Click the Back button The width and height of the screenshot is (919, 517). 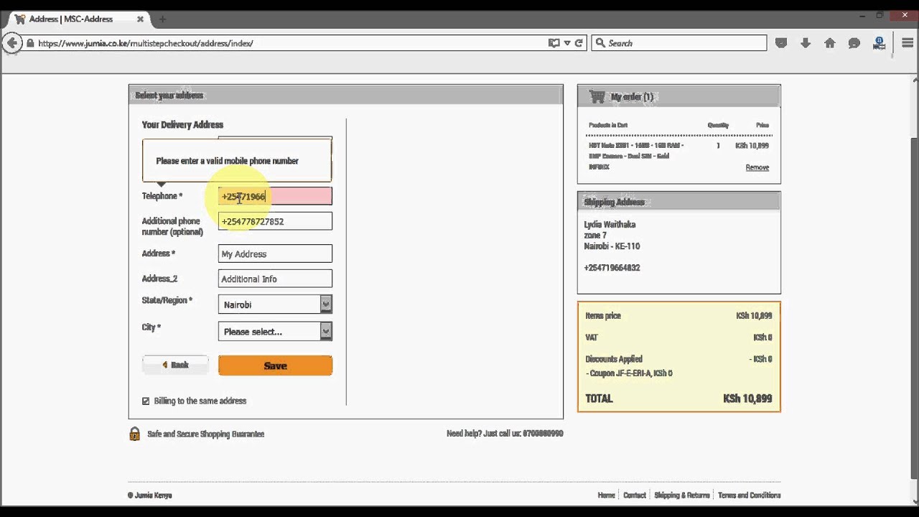[x=175, y=365]
